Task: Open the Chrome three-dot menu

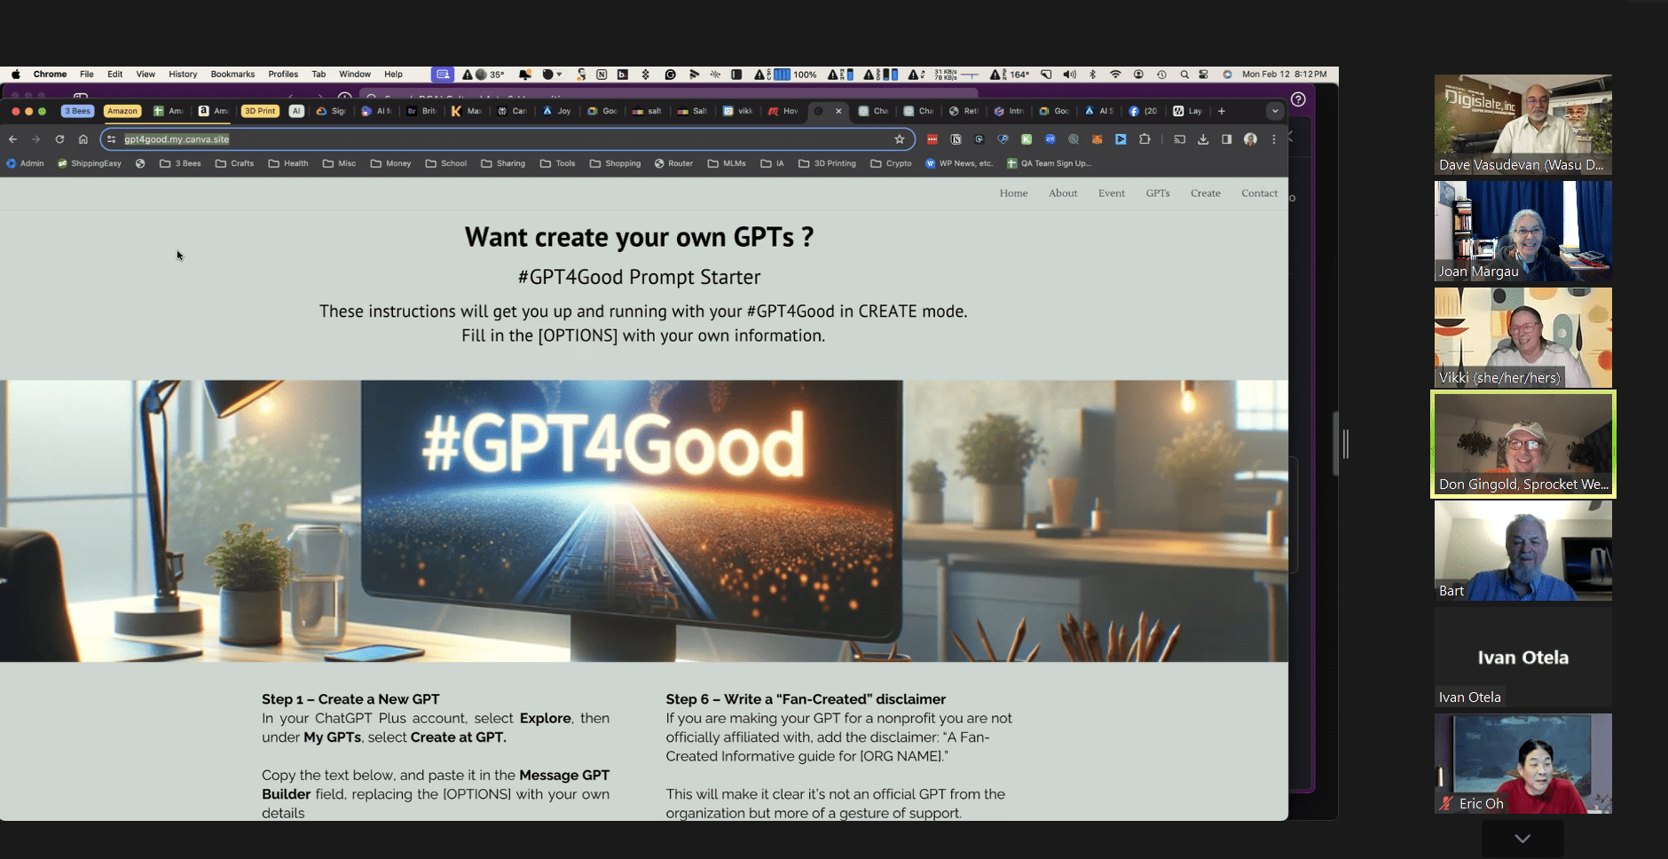Action: 1274,139
